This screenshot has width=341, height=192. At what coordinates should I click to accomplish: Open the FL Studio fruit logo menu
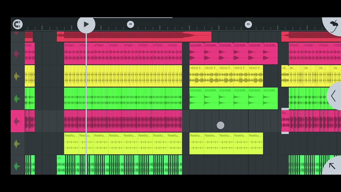point(333,26)
